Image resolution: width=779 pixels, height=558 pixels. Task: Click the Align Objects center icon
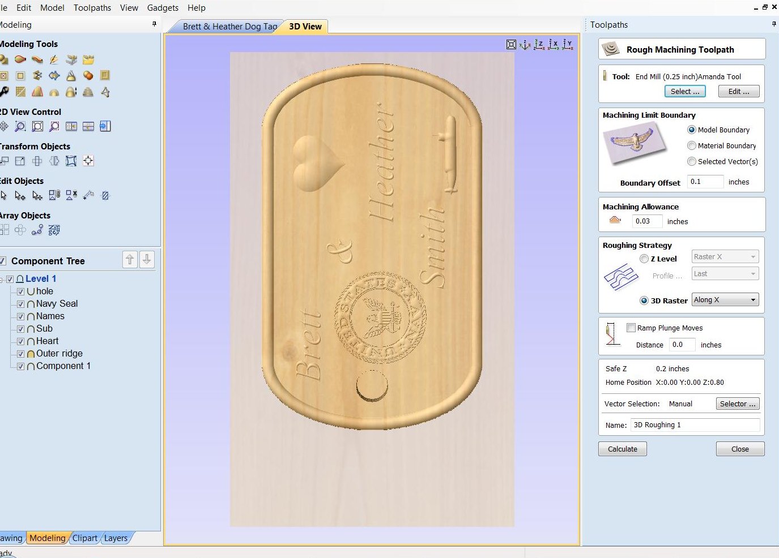[x=88, y=161]
